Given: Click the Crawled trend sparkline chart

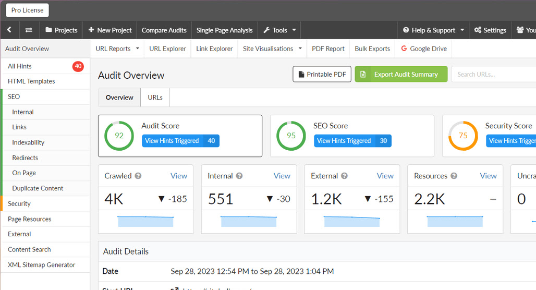Looking at the screenshot, I should pos(145,221).
